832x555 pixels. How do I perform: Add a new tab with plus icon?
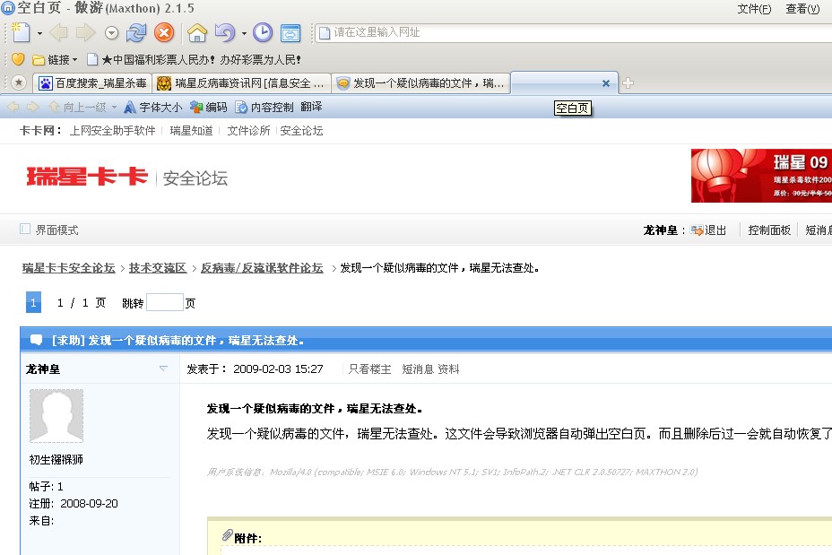tap(628, 83)
